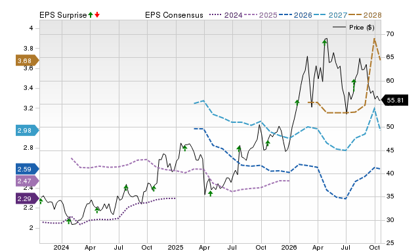Click the surprise arrow on the price low right of 2024

click(x=69, y=221)
